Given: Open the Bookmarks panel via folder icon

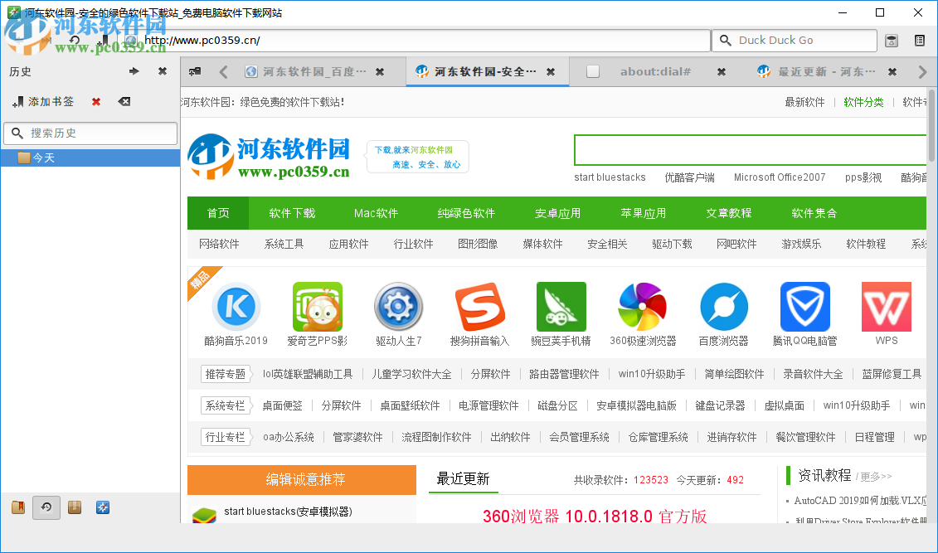Looking at the screenshot, I should click(18, 507).
